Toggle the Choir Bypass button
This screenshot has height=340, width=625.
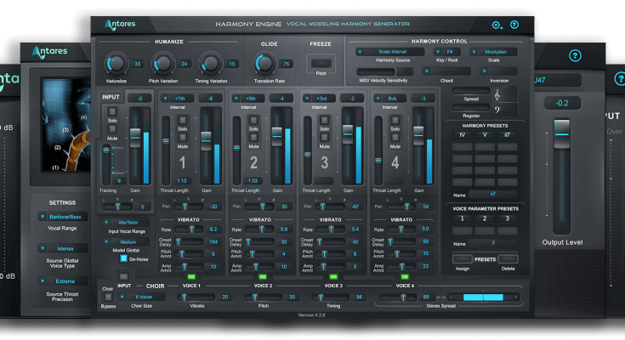coord(108,297)
